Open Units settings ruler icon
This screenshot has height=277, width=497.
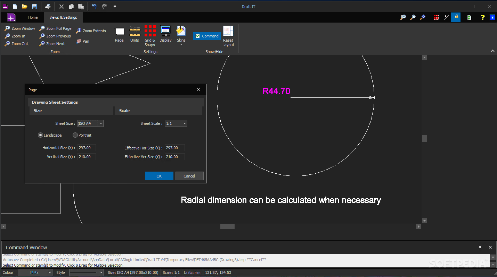pyautogui.click(x=135, y=35)
